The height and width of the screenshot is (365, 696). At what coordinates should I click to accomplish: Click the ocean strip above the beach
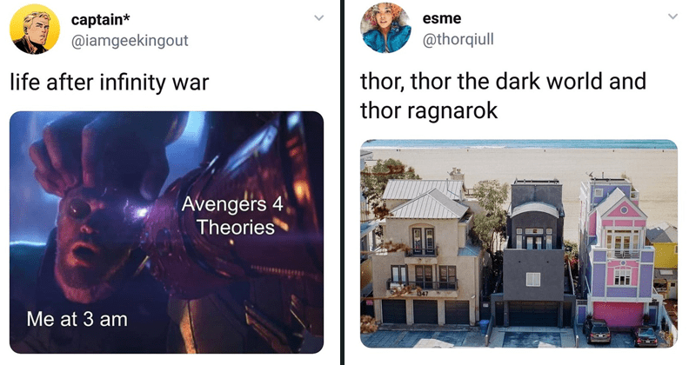(x=519, y=144)
